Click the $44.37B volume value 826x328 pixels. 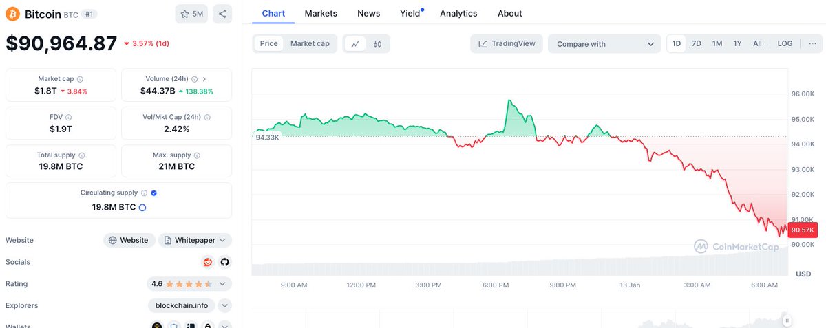(157, 91)
